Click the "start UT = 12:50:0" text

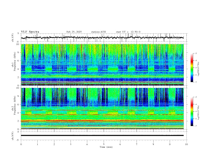(128, 32)
